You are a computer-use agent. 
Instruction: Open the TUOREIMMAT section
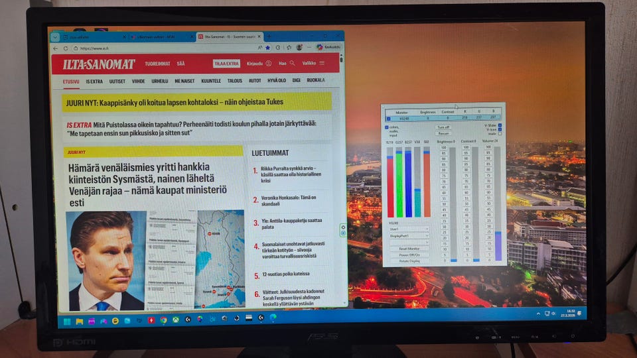[x=157, y=64]
